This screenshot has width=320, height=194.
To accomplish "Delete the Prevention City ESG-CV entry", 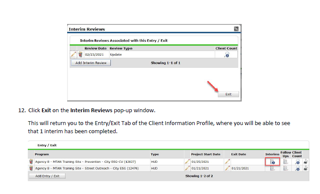I will pyautogui.click(x=31, y=162).
